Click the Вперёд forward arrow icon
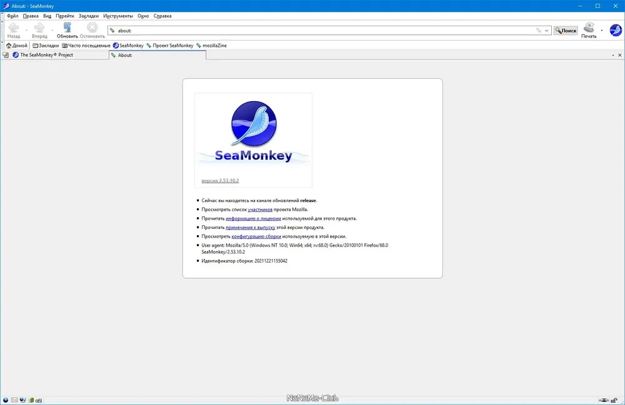The height and width of the screenshot is (405, 625). pos(39,27)
